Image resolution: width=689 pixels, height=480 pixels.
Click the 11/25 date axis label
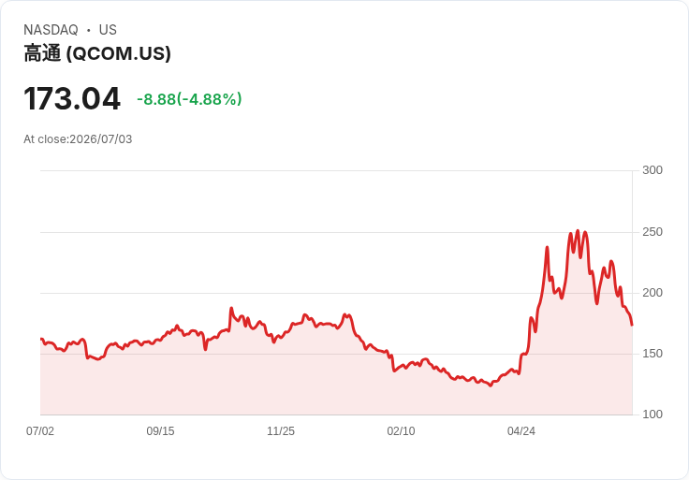(281, 430)
